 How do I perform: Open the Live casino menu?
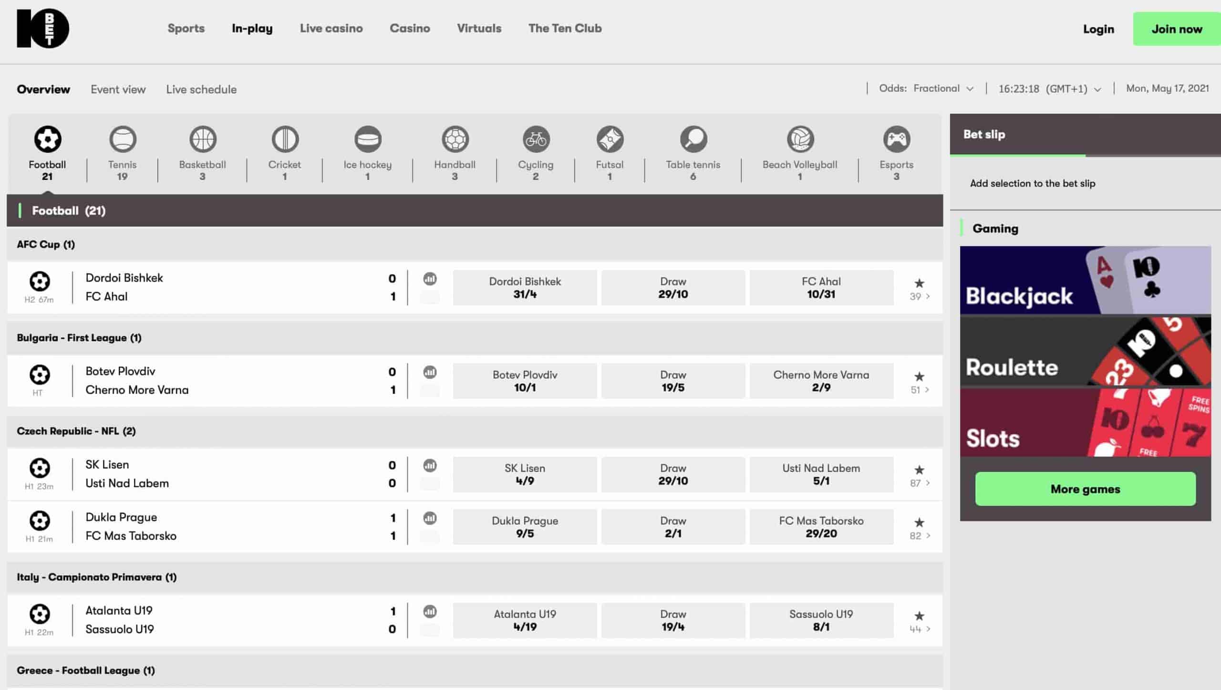pyautogui.click(x=331, y=29)
